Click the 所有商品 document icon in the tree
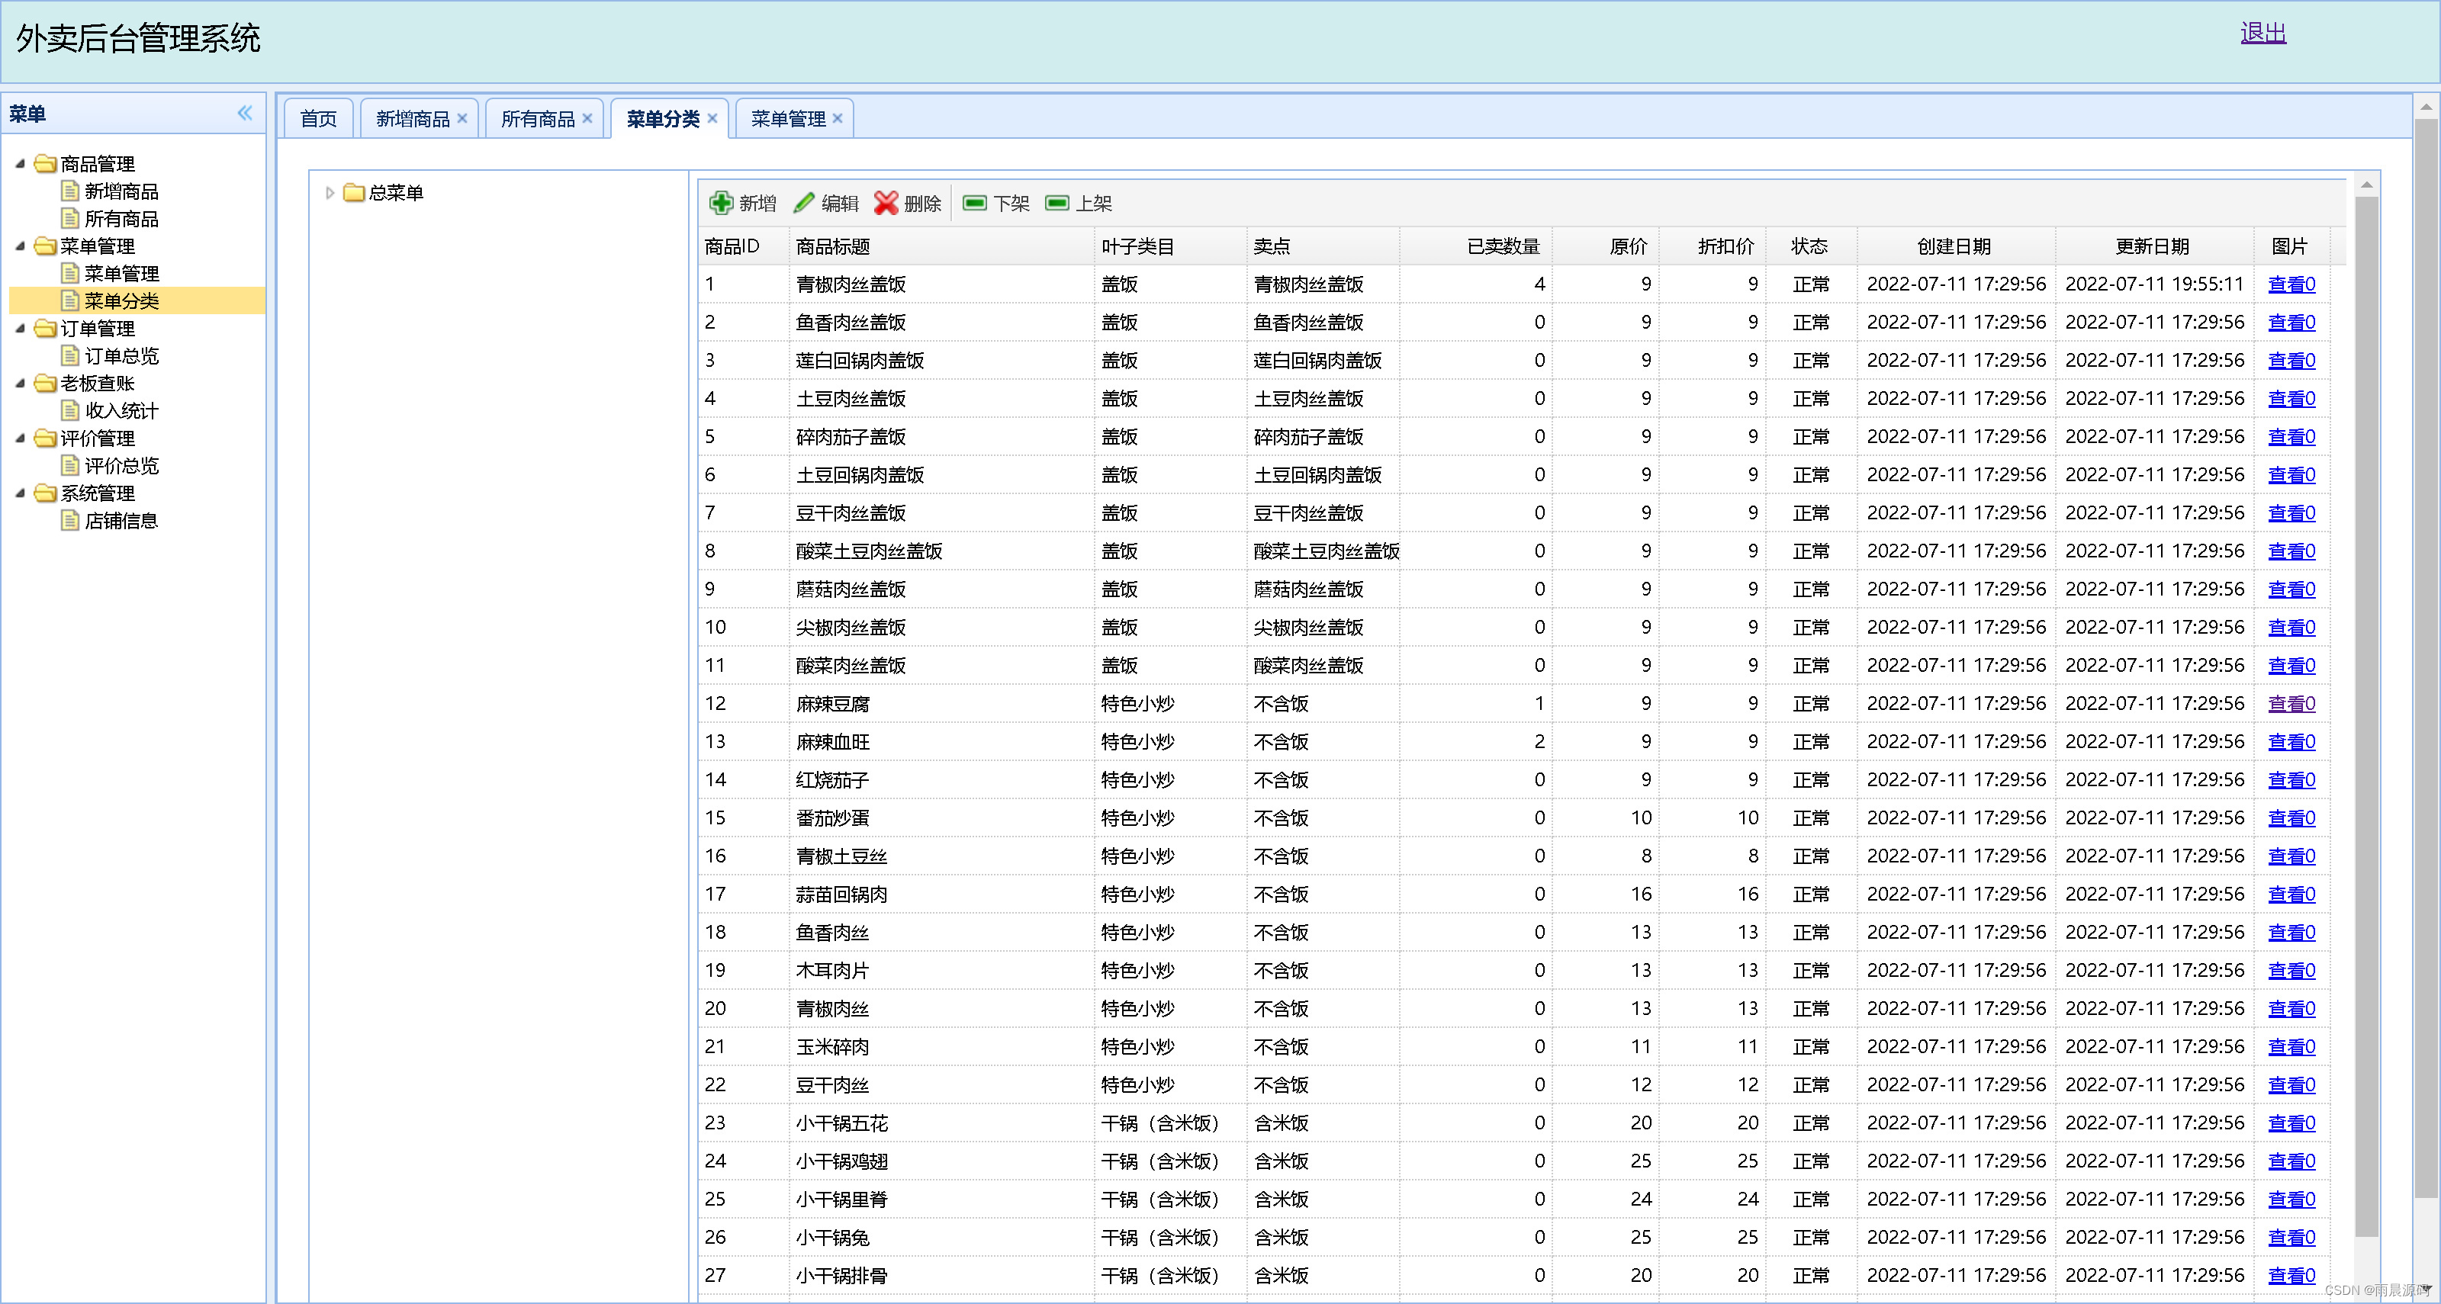2441x1304 pixels. [x=69, y=218]
